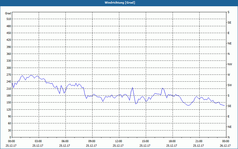Click the N compass label level with 360
Screen dimensions: 238x149
pos(228,54)
